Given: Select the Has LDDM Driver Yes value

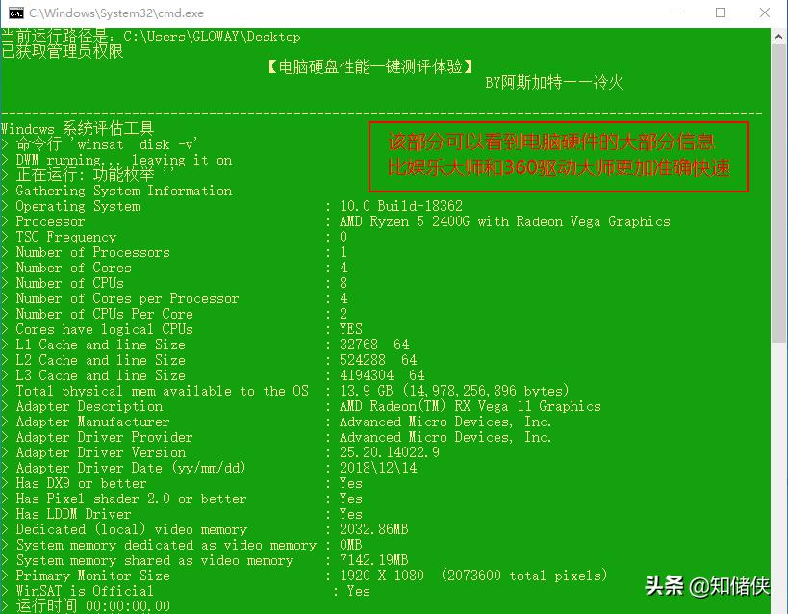Looking at the screenshot, I should 350,514.
